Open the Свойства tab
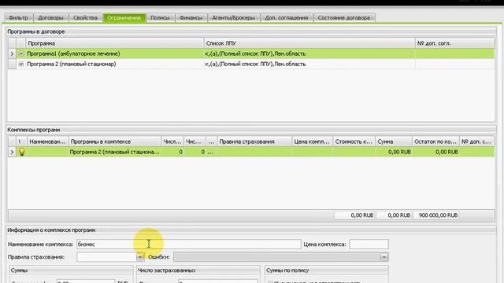The image size is (504, 283). tap(85, 17)
